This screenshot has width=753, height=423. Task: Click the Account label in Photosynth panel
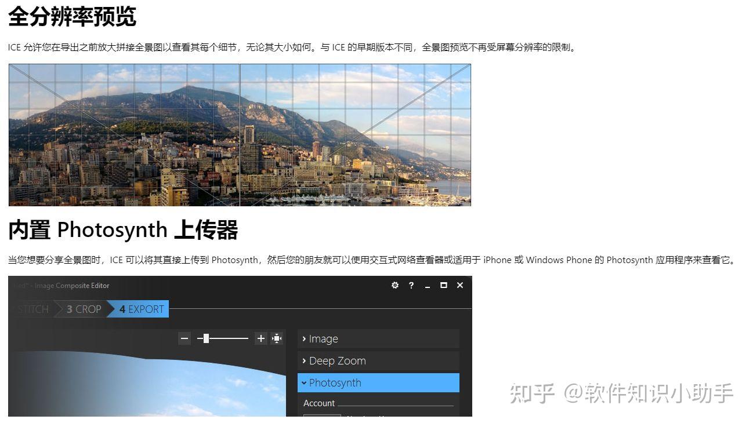319,403
